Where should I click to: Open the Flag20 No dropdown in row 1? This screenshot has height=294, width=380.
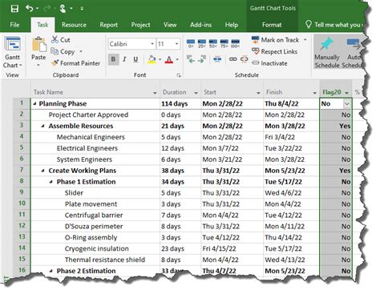[x=346, y=104]
